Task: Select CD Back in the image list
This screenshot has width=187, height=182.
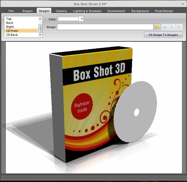Action: pyautogui.click(x=12, y=35)
